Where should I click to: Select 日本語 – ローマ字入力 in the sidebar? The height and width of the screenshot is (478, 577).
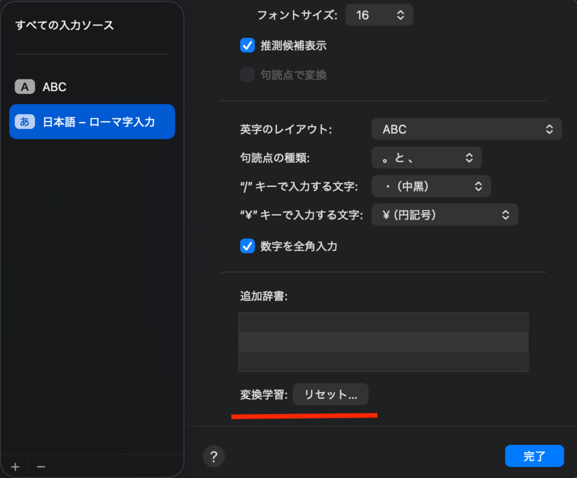tap(90, 122)
